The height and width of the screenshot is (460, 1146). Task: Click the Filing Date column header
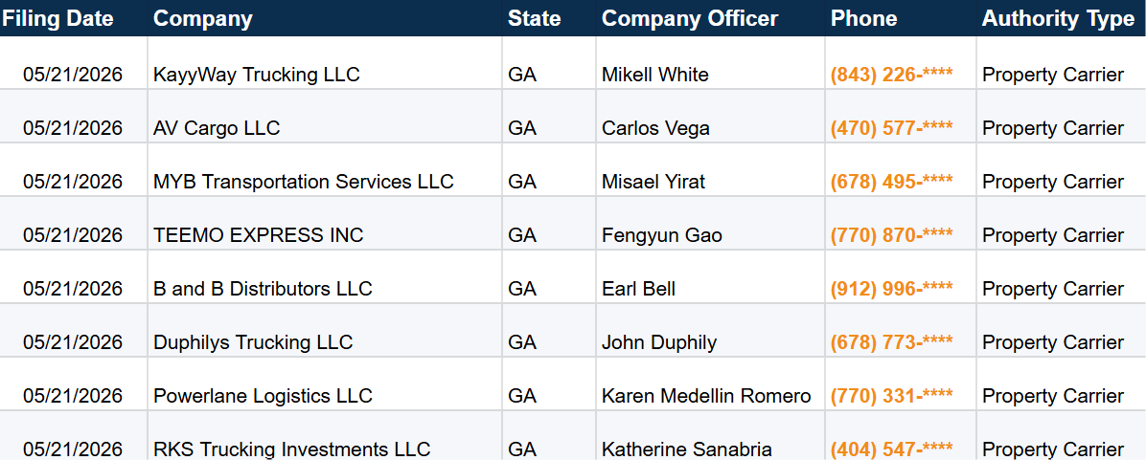pos(58,19)
